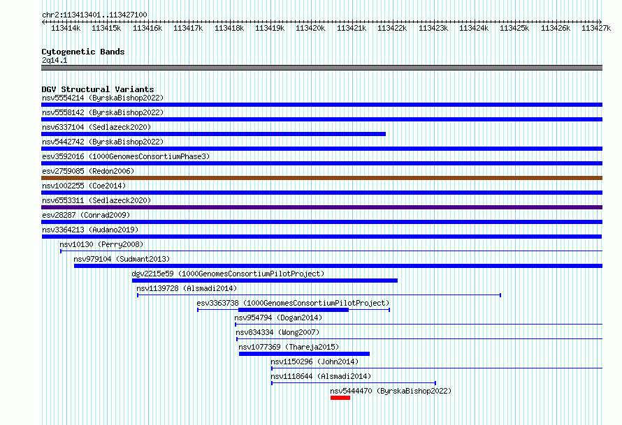This screenshot has width=622, height=425.
Task: Open variant nsv1139728 (Alsmadi2014) label
Action: [187, 288]
